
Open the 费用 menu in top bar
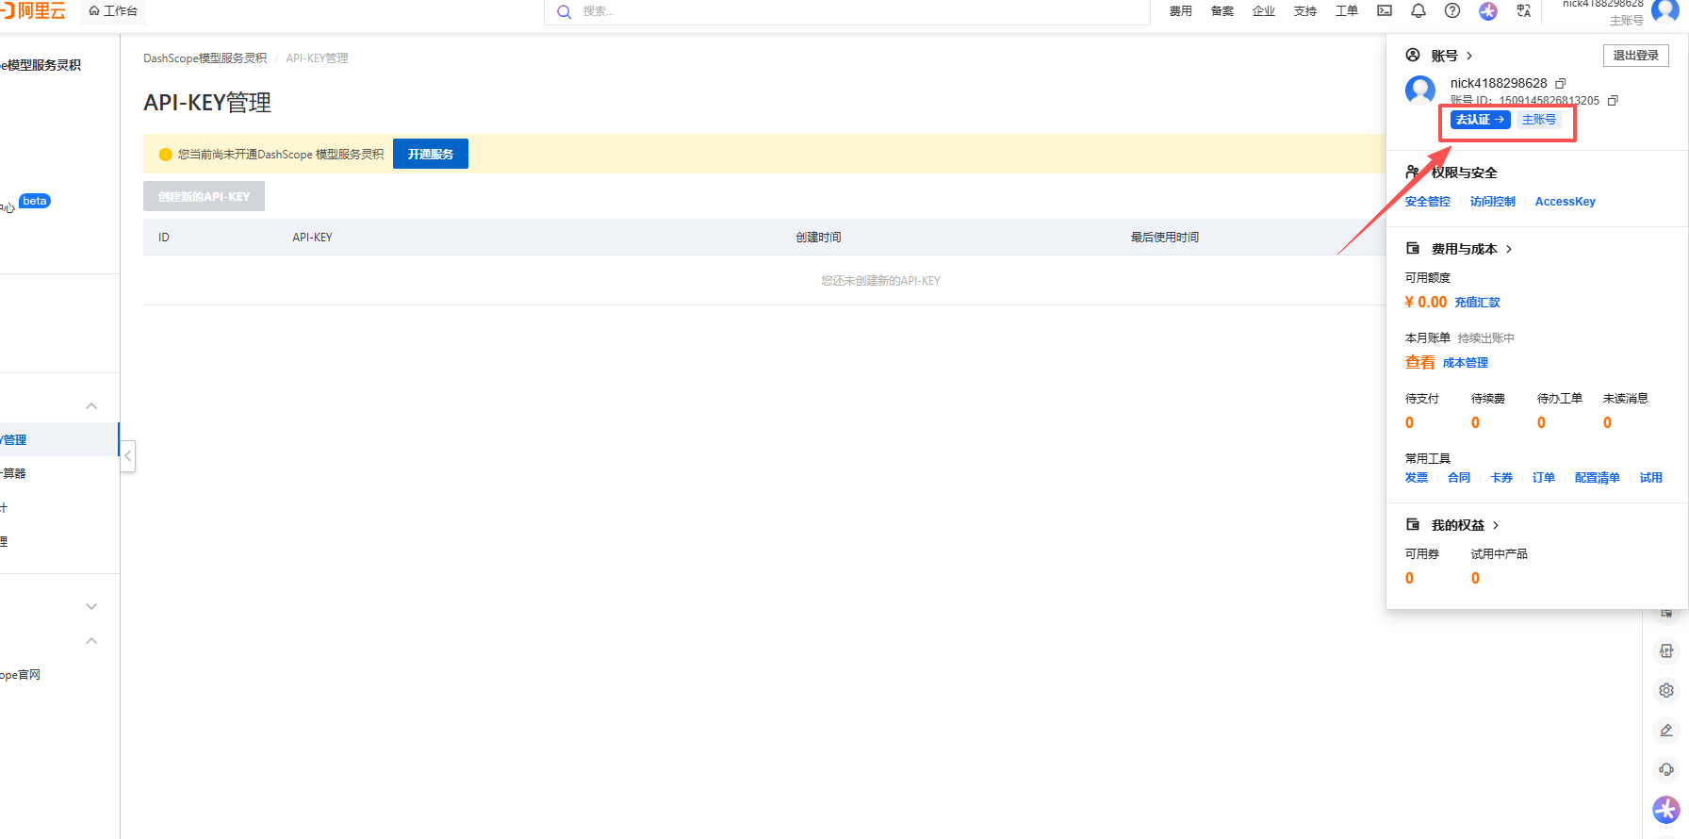click(1180, 11)
